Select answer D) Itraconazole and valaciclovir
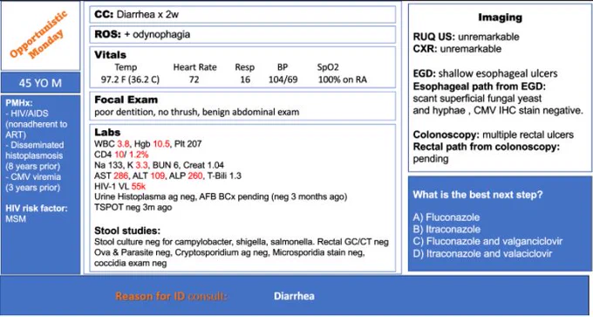Viewport: 593px width, 317px height. tap(482, 254)
